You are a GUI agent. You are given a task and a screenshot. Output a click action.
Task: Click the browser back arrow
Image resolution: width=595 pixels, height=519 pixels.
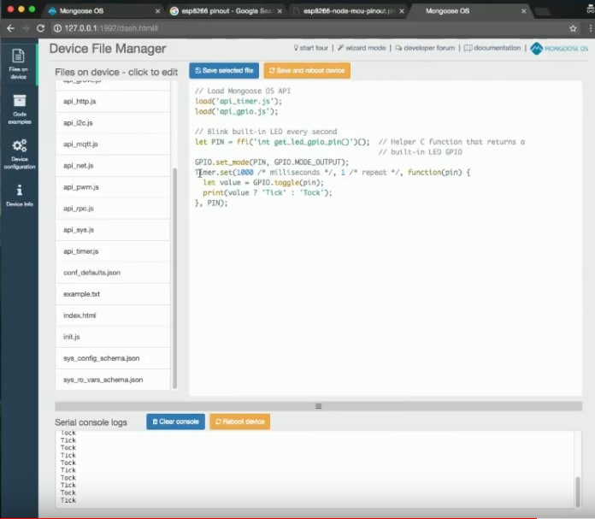[10, 28]
